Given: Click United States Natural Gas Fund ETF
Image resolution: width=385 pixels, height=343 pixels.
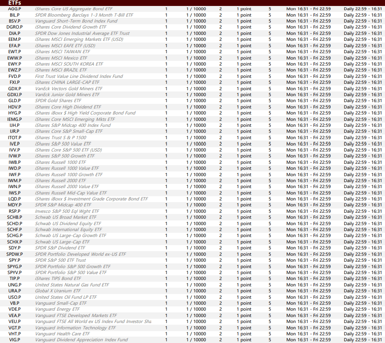Looking at the screenshot, I should coord(72,285).
